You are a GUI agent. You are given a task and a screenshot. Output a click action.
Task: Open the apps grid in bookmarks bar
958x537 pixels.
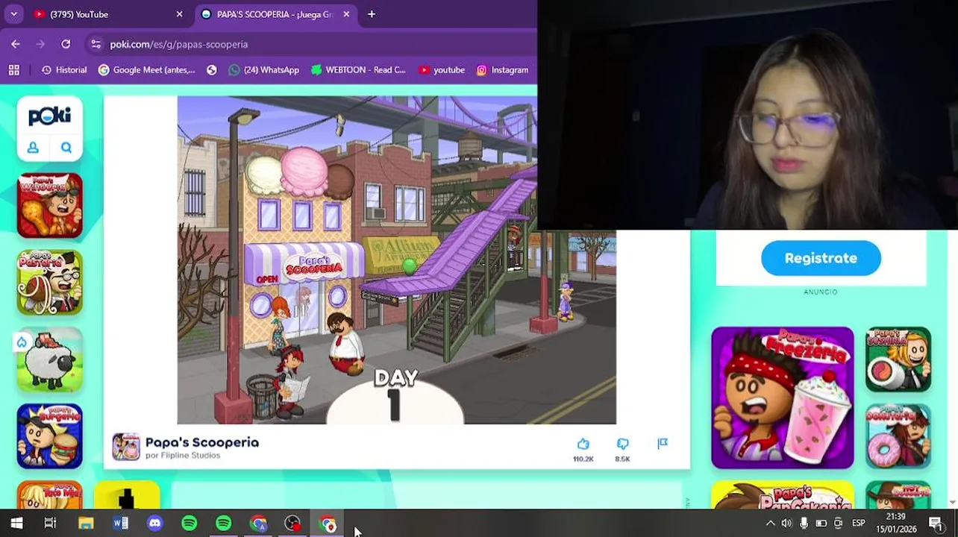coord(13,70)
